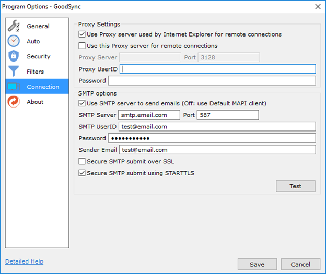
Task: Switch to the Filters tab label
Action: 36,72
